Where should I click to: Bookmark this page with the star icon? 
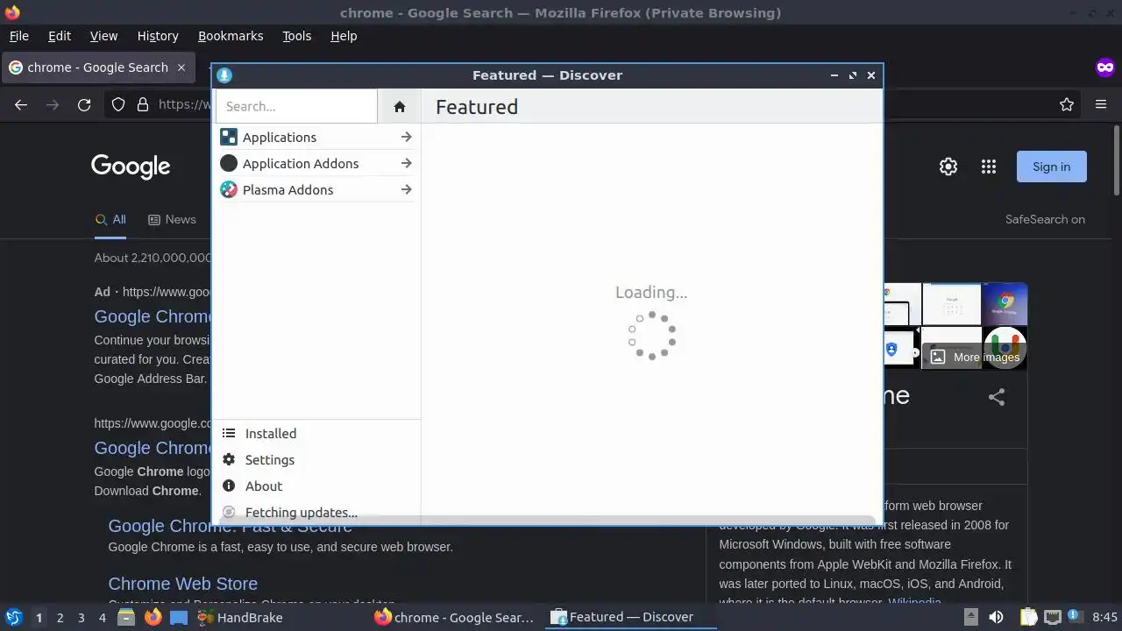coord(1067,104)
